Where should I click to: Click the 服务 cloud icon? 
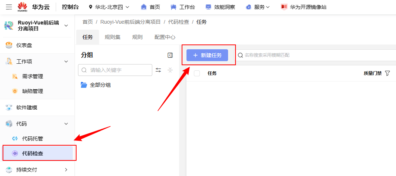[249, 7]
